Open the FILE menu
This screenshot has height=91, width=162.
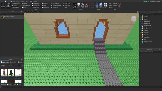click(2, 1)
